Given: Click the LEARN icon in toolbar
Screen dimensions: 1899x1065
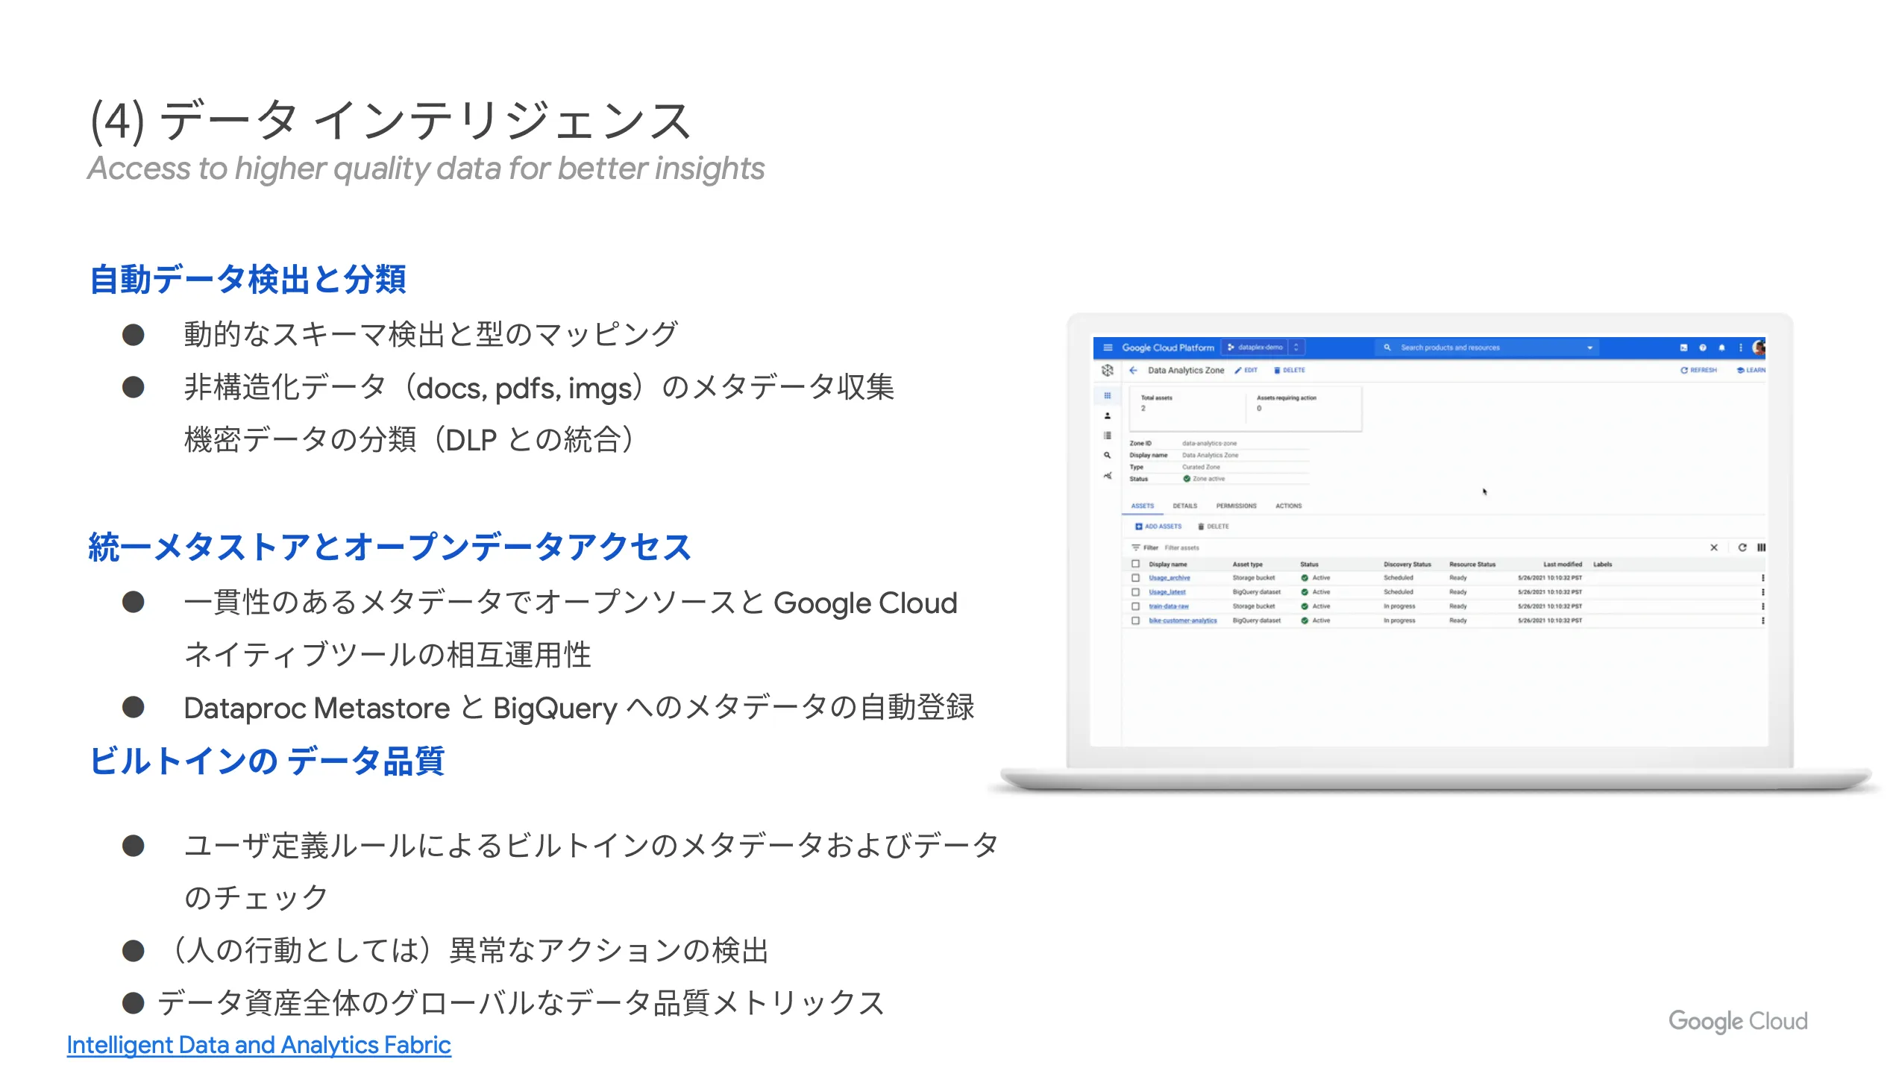Looking at the screenshot, I should coord(1760,370).
